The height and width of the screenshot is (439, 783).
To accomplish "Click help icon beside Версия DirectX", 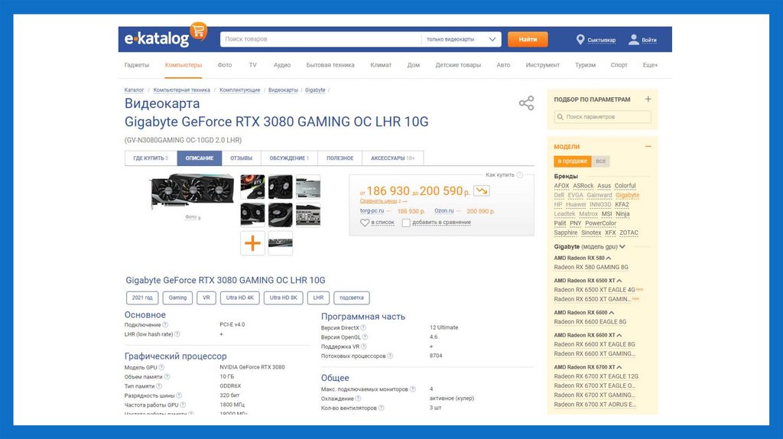I will [363, 327].
